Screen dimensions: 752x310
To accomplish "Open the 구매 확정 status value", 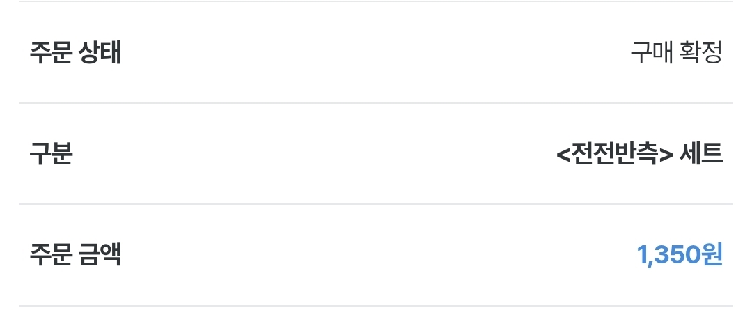I will coord(675,52).
